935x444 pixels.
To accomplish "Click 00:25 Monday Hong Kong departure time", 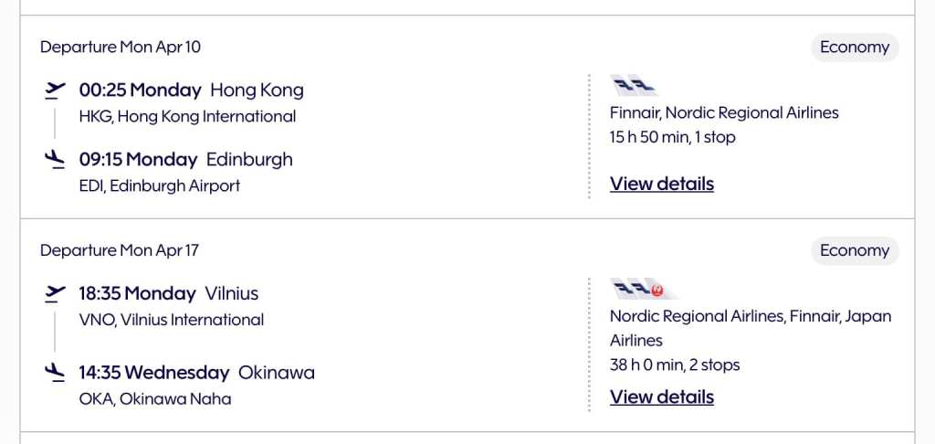I will click(140, 90).
